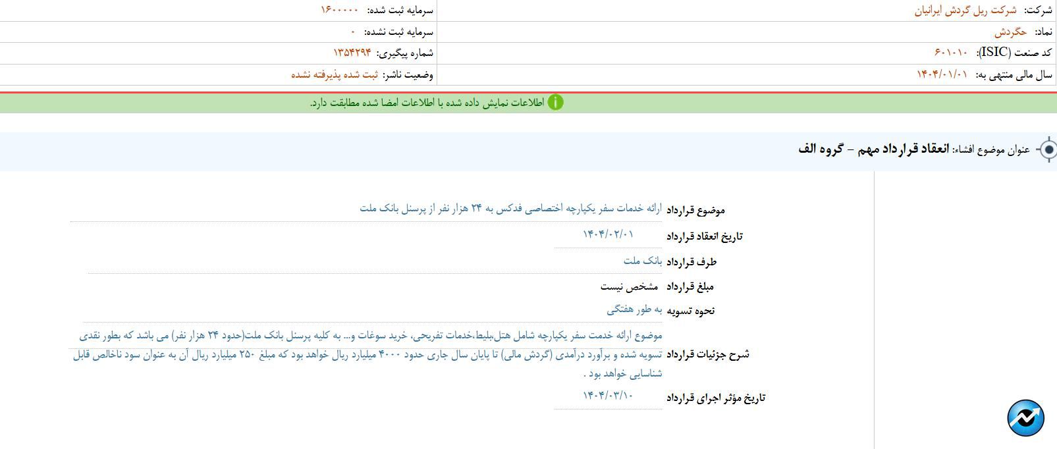Click registered capital value ۱۶۰۰۰۰۰
The image size is (1057, 449).
point(340,10)
